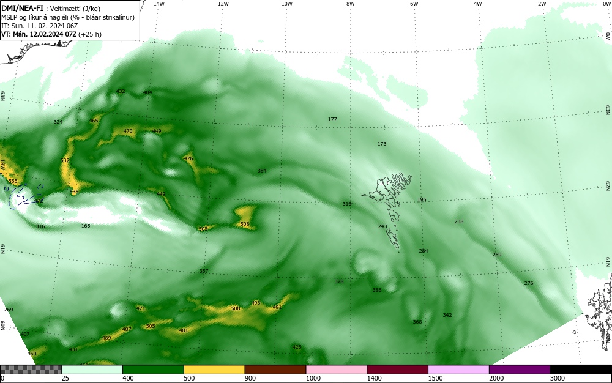Pick the maroon 1400–1500 legend swatch
This screenshot has width=612, height=383.
point(397,370)
